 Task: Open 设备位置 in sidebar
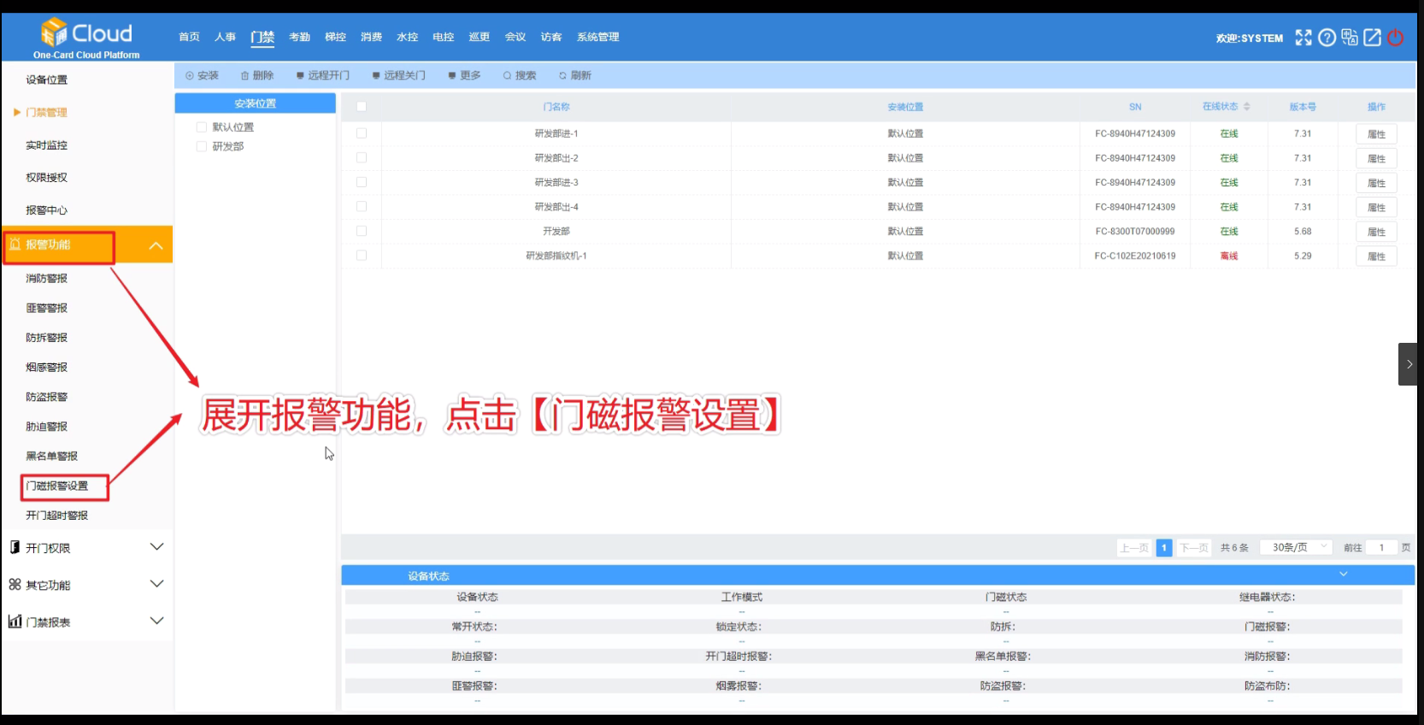(x=46, y=80)
